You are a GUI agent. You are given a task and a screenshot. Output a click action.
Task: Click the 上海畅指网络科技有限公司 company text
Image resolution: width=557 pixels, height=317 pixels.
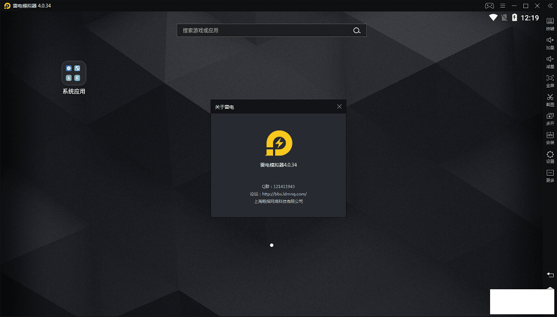278,201
